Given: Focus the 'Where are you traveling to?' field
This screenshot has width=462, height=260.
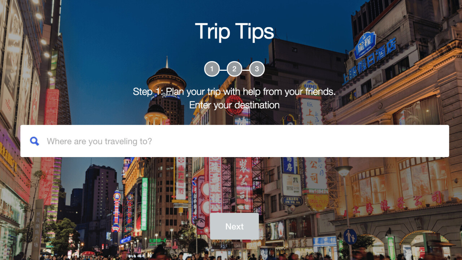Looking at the screenshot, I should [x=235, y=141].
